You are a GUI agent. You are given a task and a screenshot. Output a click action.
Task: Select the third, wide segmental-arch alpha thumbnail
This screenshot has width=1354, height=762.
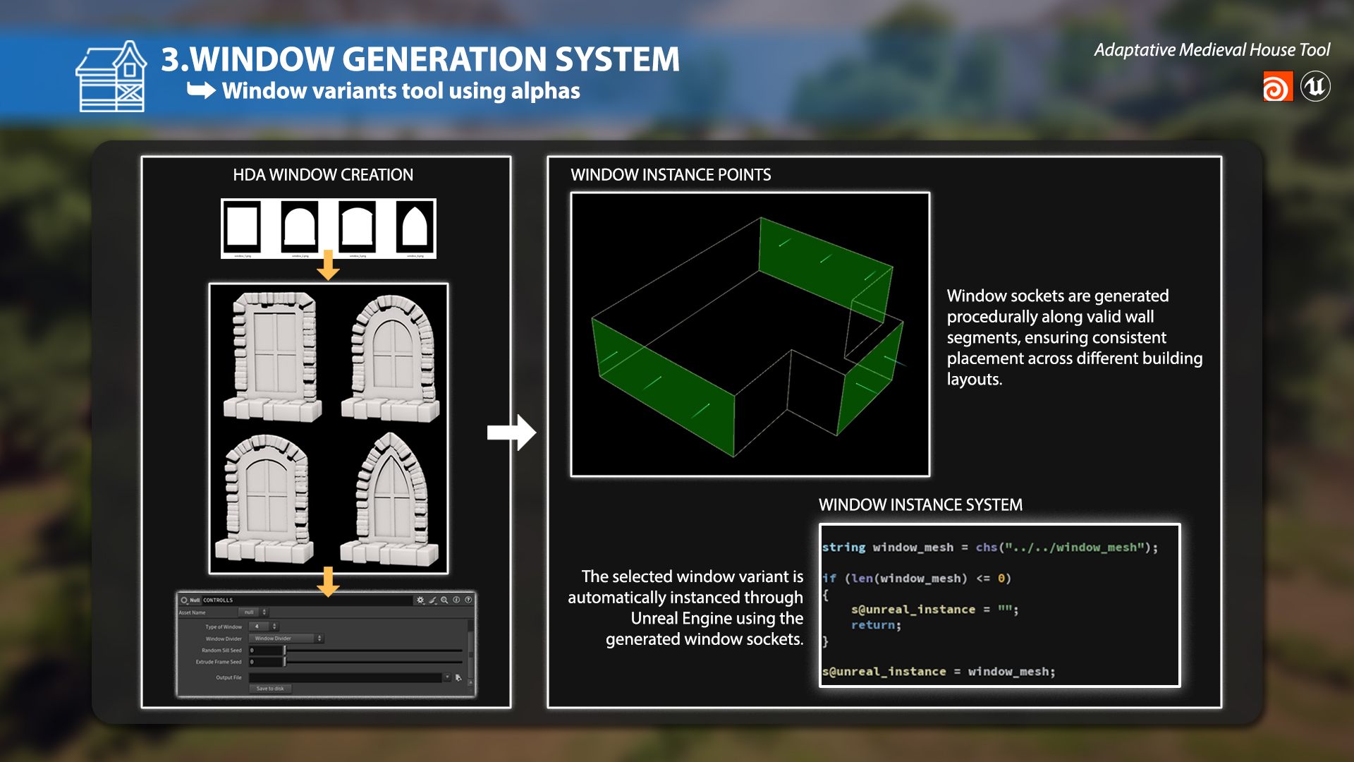358,226
